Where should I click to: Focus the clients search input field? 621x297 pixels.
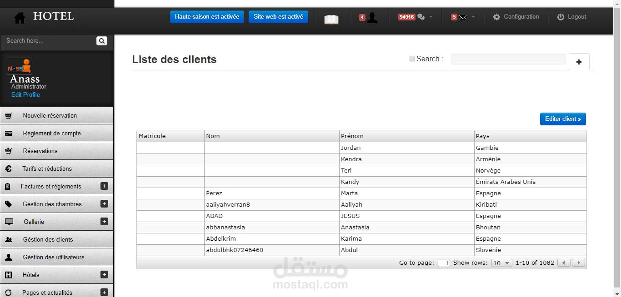(x=509, y=59)
